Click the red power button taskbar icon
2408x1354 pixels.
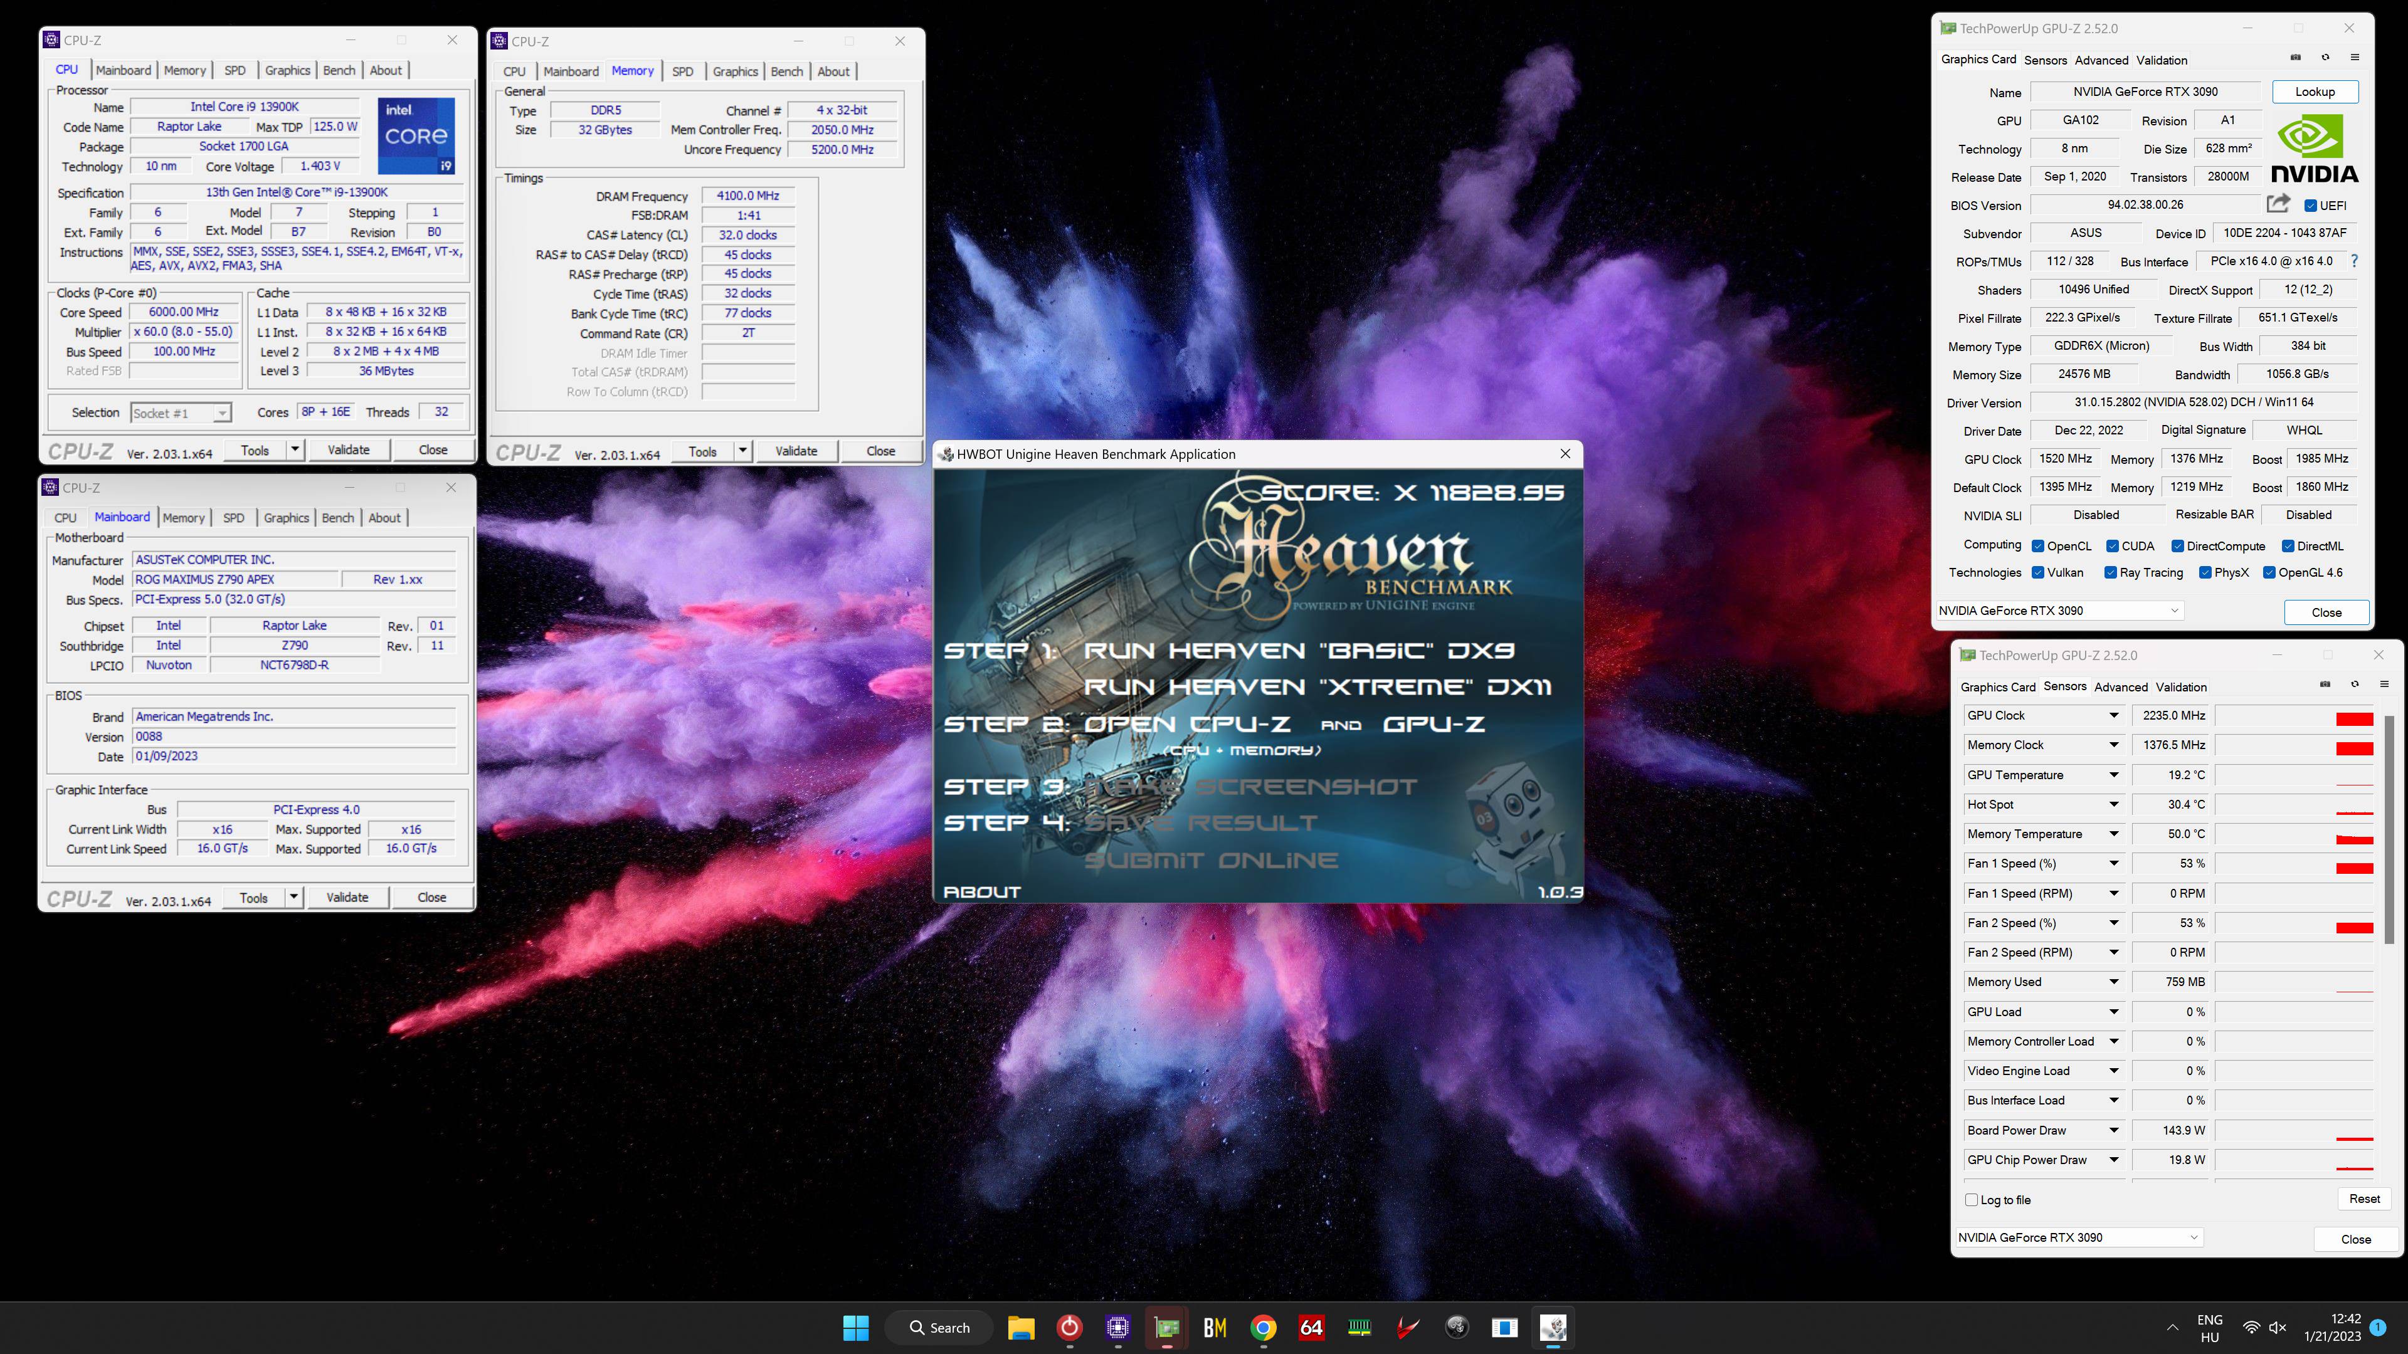coord(1069,1327)
